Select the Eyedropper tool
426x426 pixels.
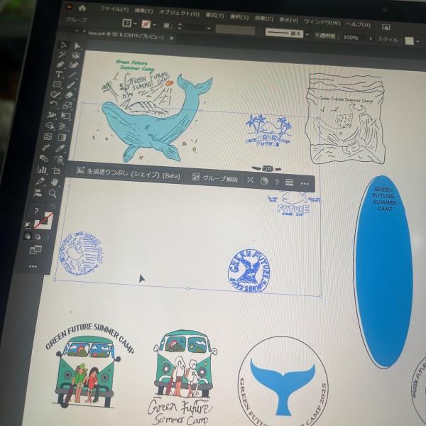point(60,148)
